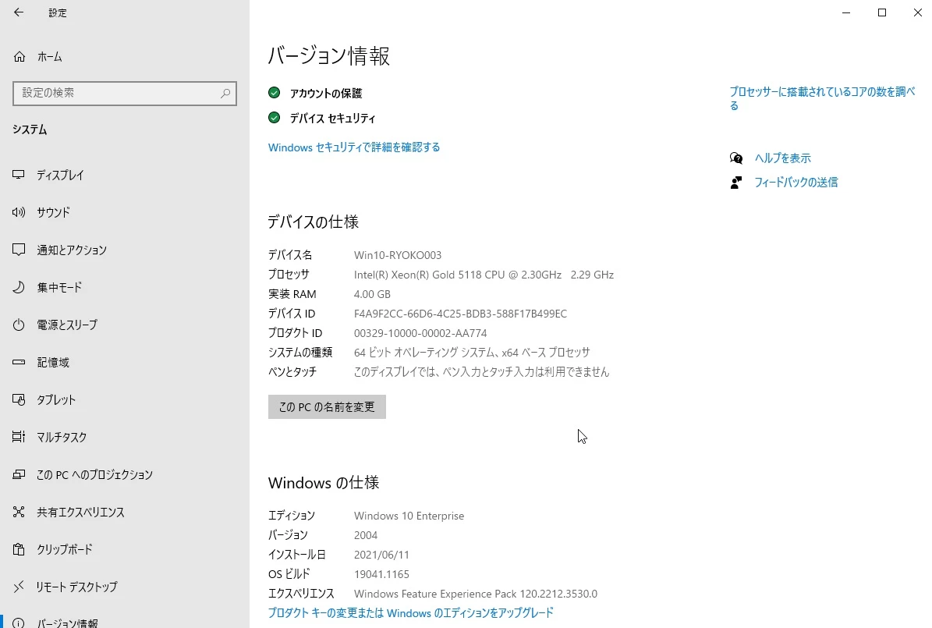The width and height of the screenshot is (932, 628).
Task: Click green check icon beside デバイス セキュリティ
Action: point(274,118)
